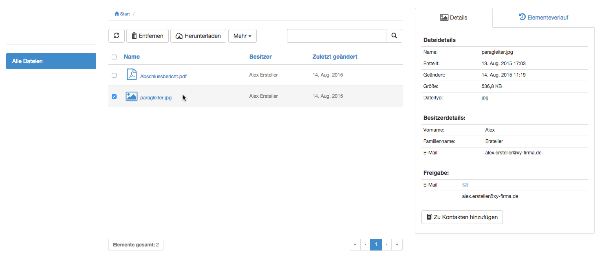Click the envelope icon in Freigabe

point(465,185)
